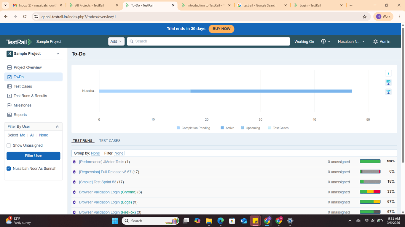Go to Test Runs & Results
This screenshot has width=405, height=227.
(30, 96)
